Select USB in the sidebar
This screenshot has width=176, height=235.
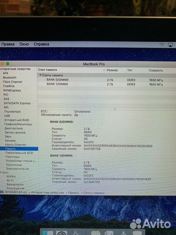pos(7,116)
